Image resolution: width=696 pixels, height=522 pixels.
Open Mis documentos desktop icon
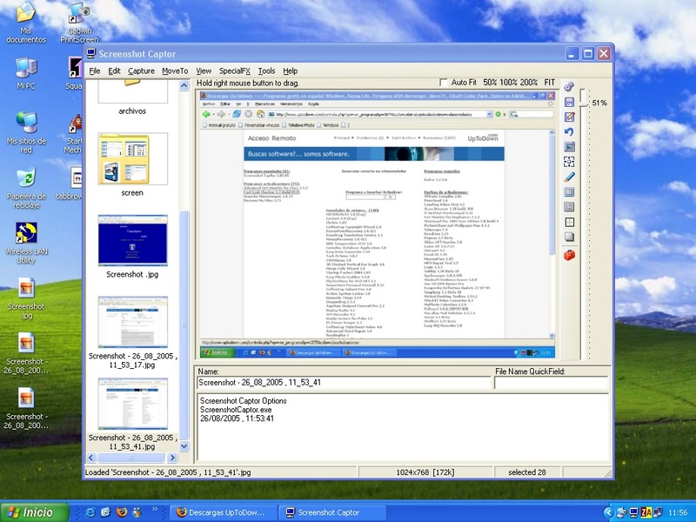click(x=26, y=23)
